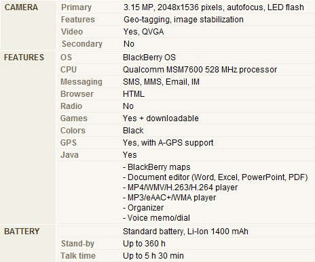Select the FEATURES section heading
This screenshot has width=315, height=262.
tap(24, 58)
